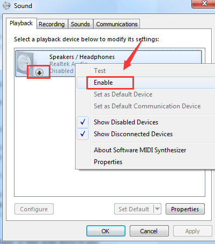Choose Set as Default Communication Device
215x244 pixels.
(x=147, y=106)
